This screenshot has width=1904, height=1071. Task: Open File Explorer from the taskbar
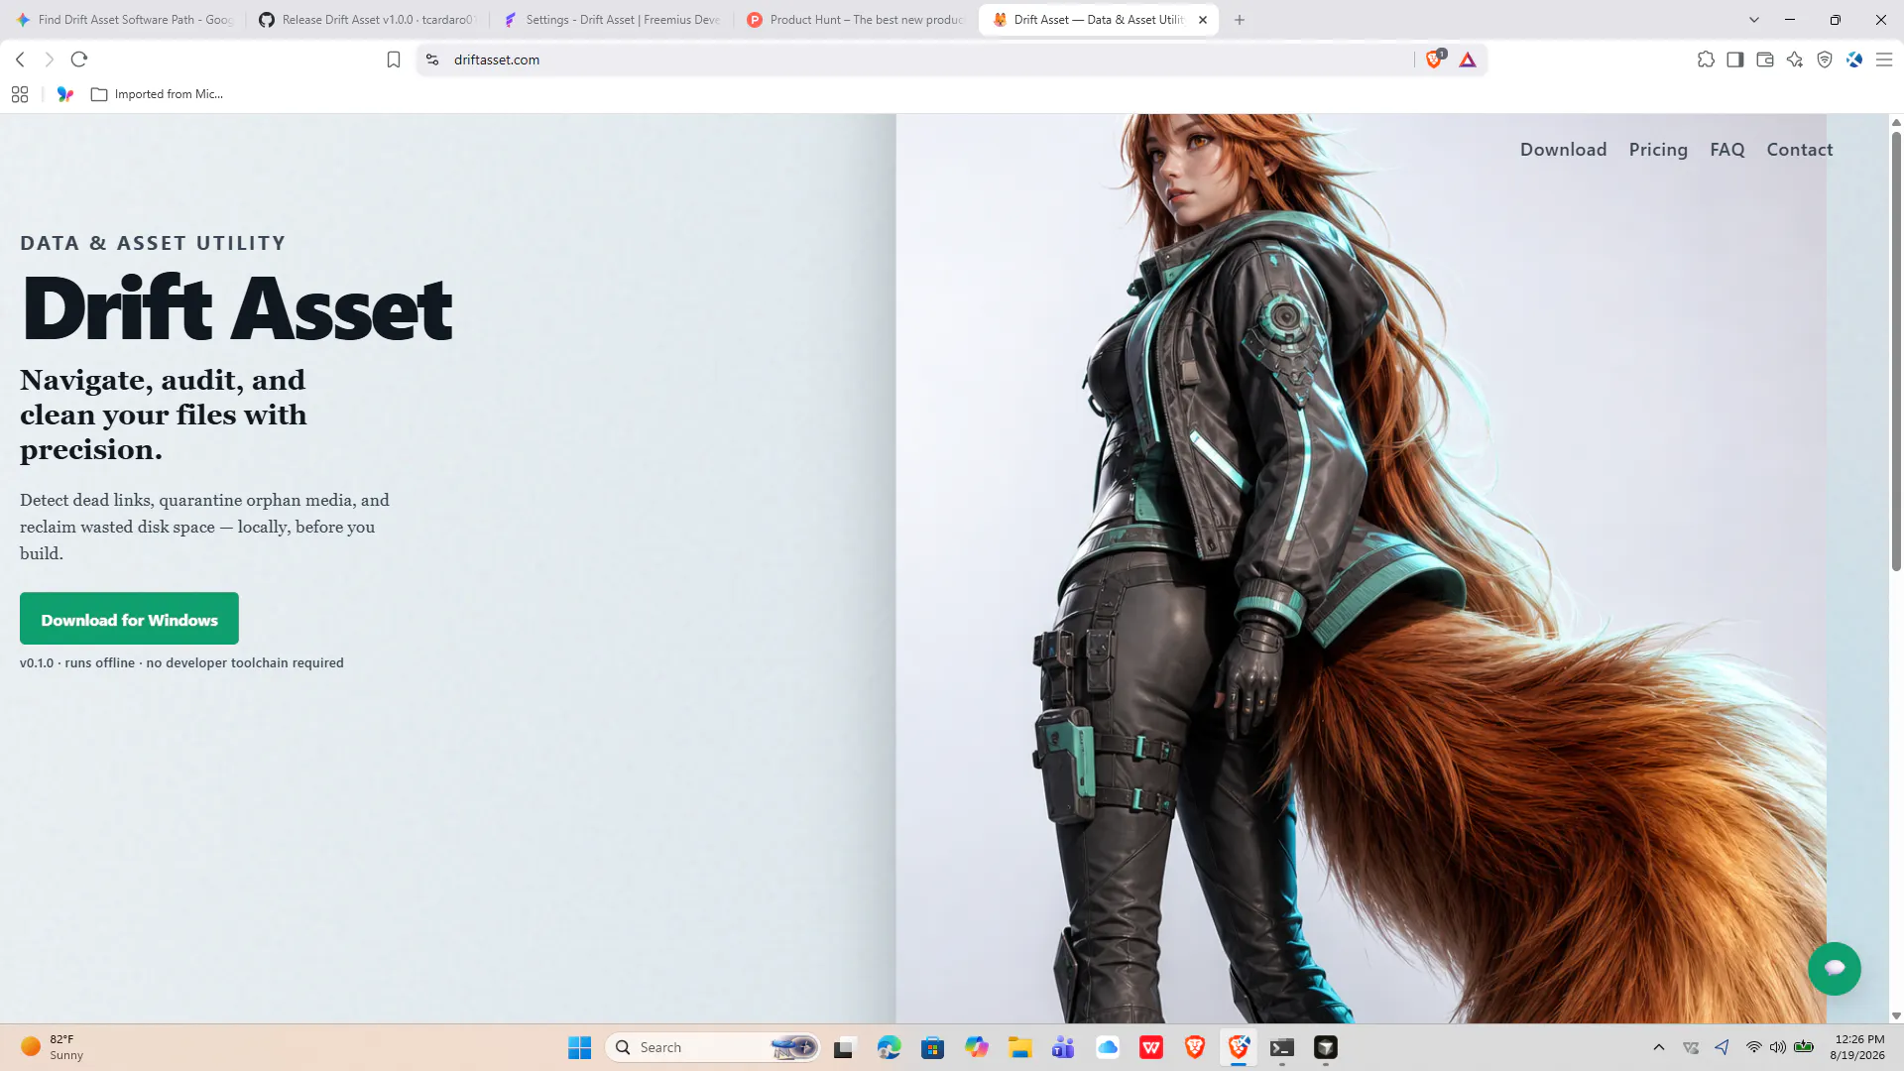coord(1020,1047)
